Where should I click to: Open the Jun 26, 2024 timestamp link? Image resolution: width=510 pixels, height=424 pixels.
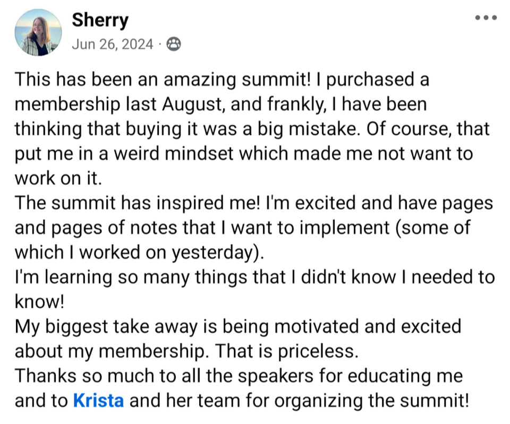pos(112,45)
